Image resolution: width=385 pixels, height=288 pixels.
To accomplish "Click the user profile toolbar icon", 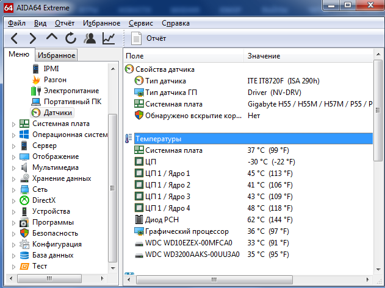I will click(90, 38).
